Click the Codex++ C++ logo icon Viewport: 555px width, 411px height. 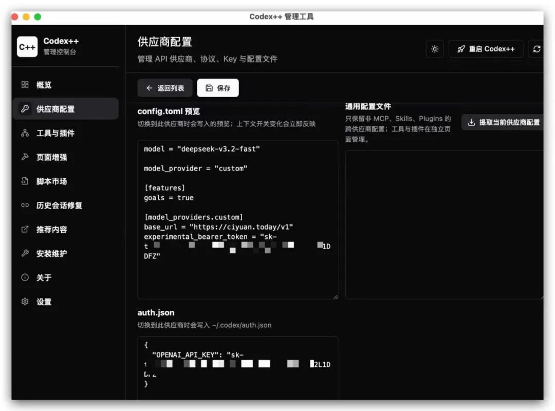point(27,47)
